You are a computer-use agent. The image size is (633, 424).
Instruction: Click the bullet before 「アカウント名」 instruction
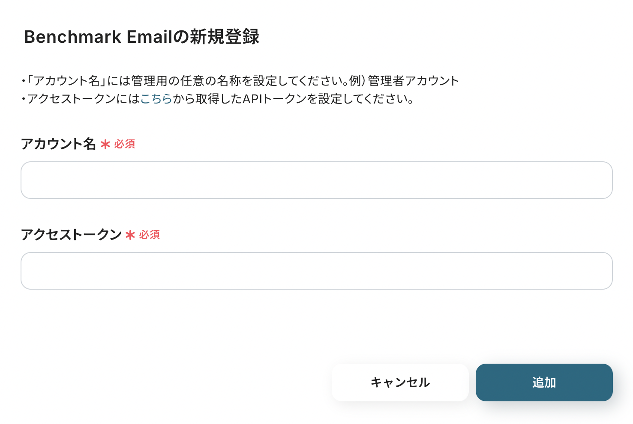23,81
